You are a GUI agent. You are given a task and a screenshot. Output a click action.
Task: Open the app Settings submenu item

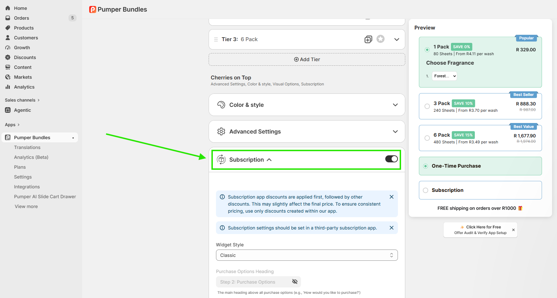click(x=23, y=177)
